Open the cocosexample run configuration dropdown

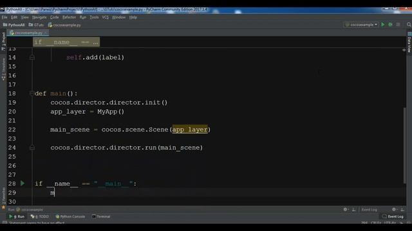point(361,24)
